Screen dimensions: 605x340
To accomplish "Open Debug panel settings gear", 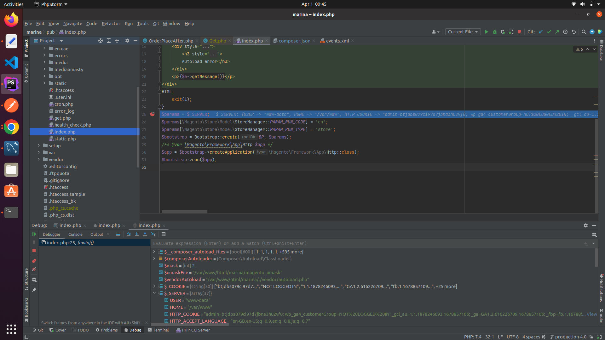I will [586, 225].
